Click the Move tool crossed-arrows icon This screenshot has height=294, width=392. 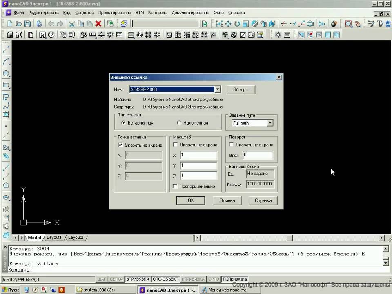tap(228, 24)
